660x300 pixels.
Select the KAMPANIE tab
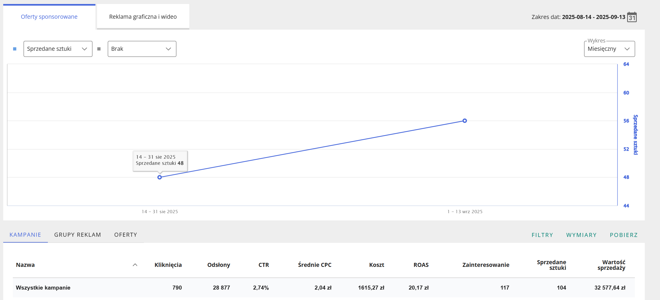point(25,235)
